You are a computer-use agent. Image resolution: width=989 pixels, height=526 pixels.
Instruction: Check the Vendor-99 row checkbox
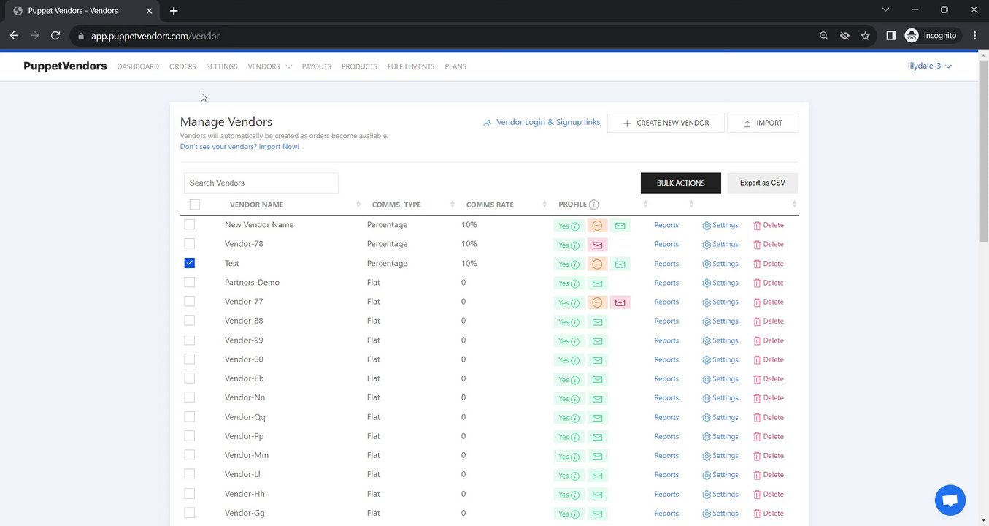[190, 340]
